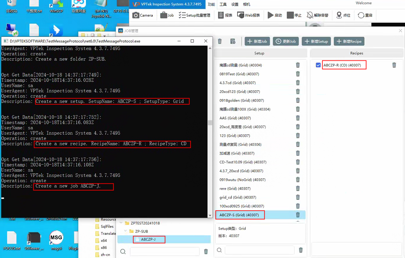Select setup 掩膜cd测量100X (Grid) (40304)

coord(245,109)
